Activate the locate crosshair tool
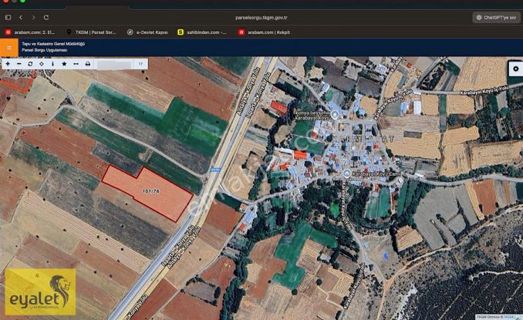Viewport: 523px width, 320px height. click(41, 64)
